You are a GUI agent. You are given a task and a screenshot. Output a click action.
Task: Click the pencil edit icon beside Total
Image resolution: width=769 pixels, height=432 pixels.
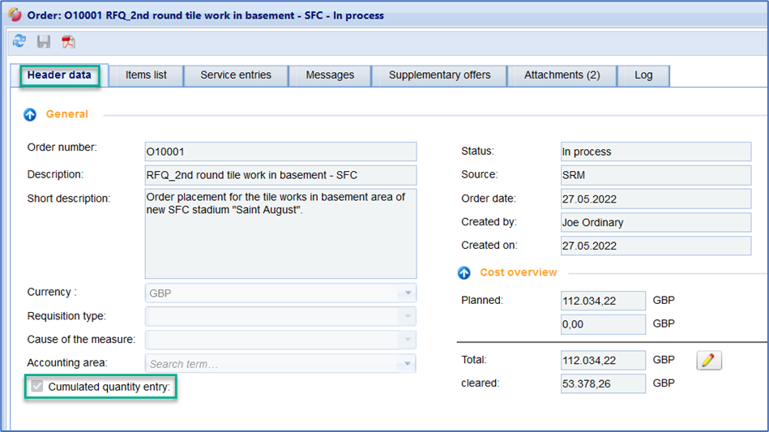point(709,361)
